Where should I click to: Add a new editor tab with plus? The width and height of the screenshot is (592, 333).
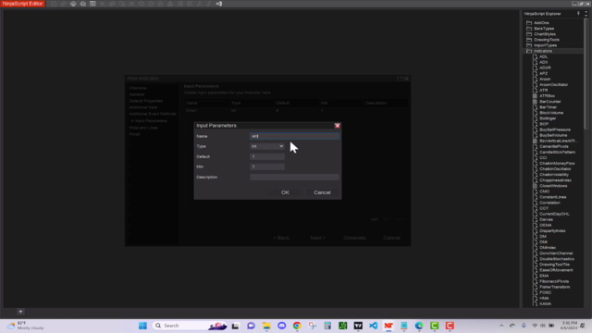click(x=20, y=312)
